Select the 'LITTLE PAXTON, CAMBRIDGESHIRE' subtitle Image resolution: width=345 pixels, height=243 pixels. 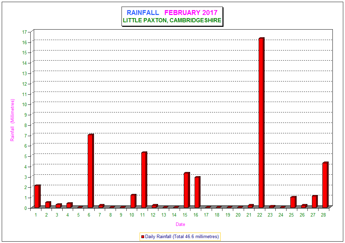coord(172,20)
